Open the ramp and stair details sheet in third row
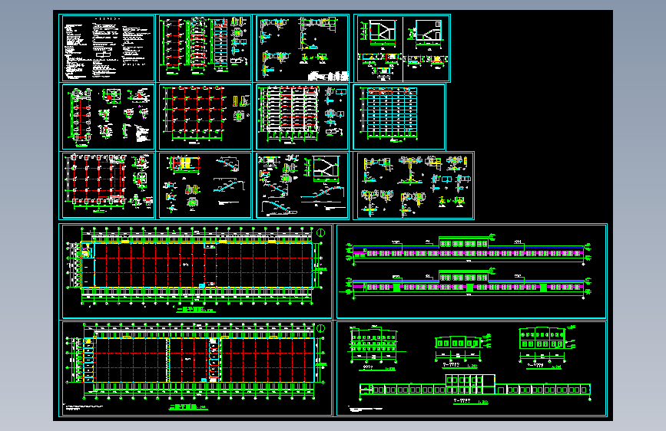The height and width of the screenshot is (431, 666). point(302,186)
